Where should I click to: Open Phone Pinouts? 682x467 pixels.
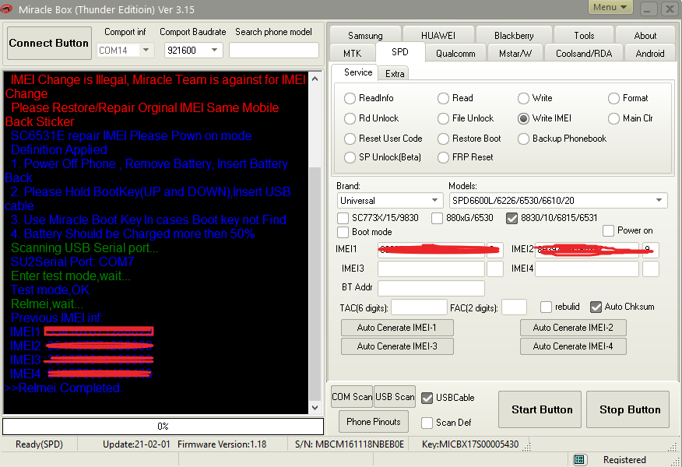coord(374,421)
